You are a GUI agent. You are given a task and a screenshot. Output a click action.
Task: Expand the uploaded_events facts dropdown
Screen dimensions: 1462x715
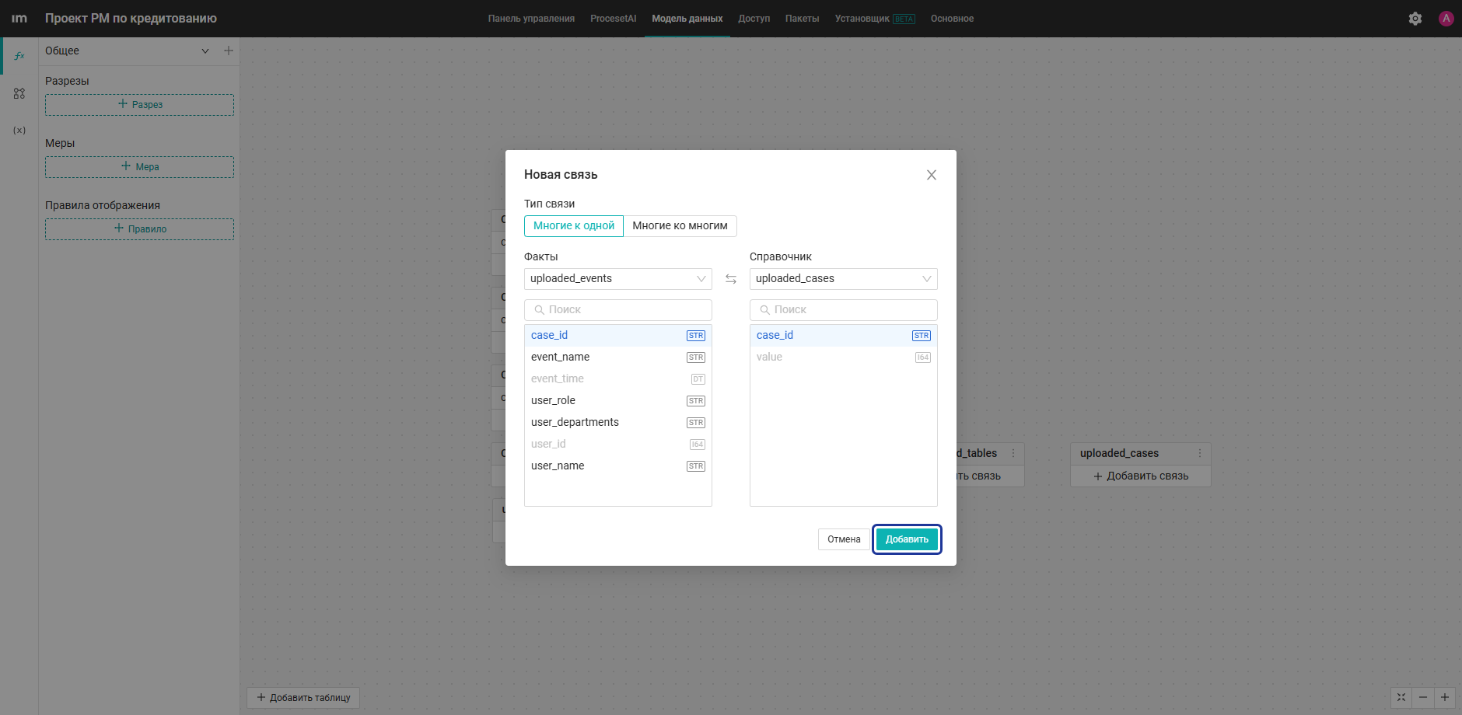pos(618,279)
